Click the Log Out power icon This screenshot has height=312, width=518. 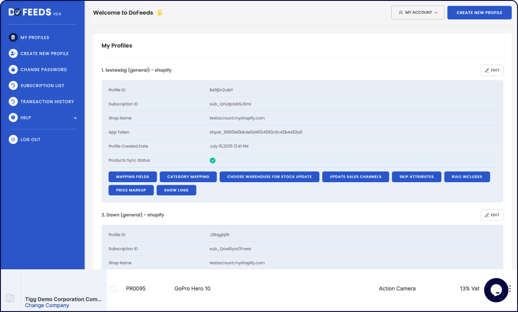tap(13, 139)
